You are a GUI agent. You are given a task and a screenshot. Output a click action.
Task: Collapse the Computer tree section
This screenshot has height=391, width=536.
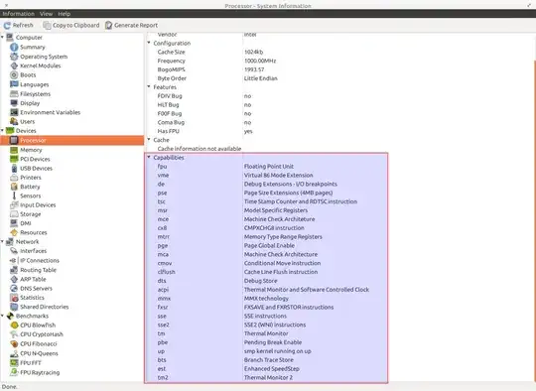coord(2,37)
